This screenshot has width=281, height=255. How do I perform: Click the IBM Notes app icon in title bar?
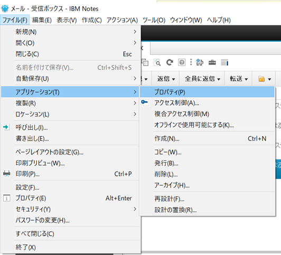pos(5,8)
